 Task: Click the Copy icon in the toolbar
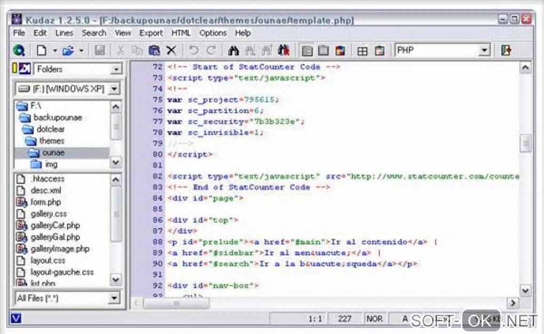pyautogui.click(x=137, y=51)
